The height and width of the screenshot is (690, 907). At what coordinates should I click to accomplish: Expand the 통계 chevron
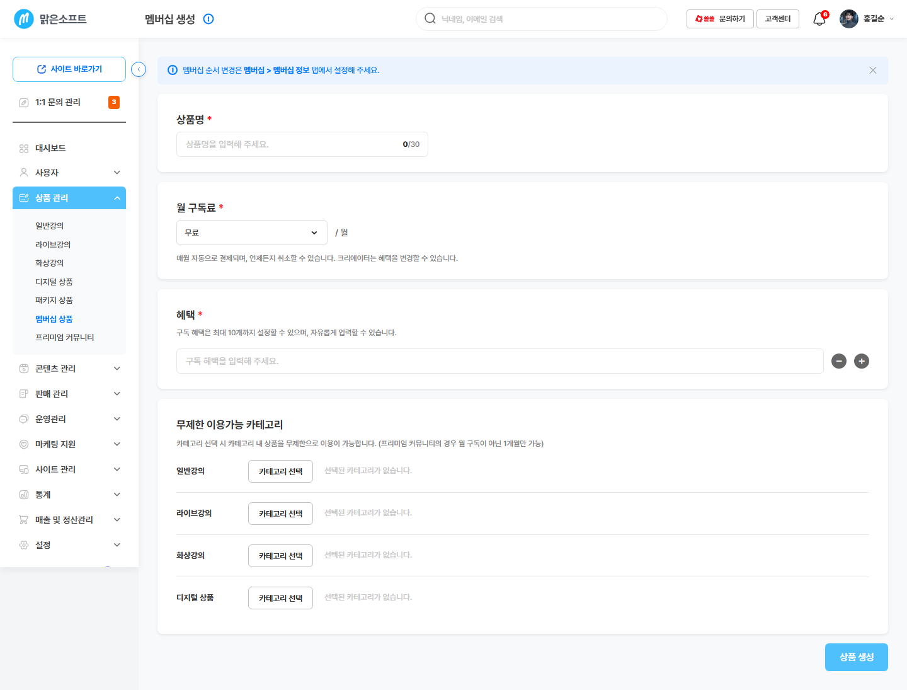[117, 495]
